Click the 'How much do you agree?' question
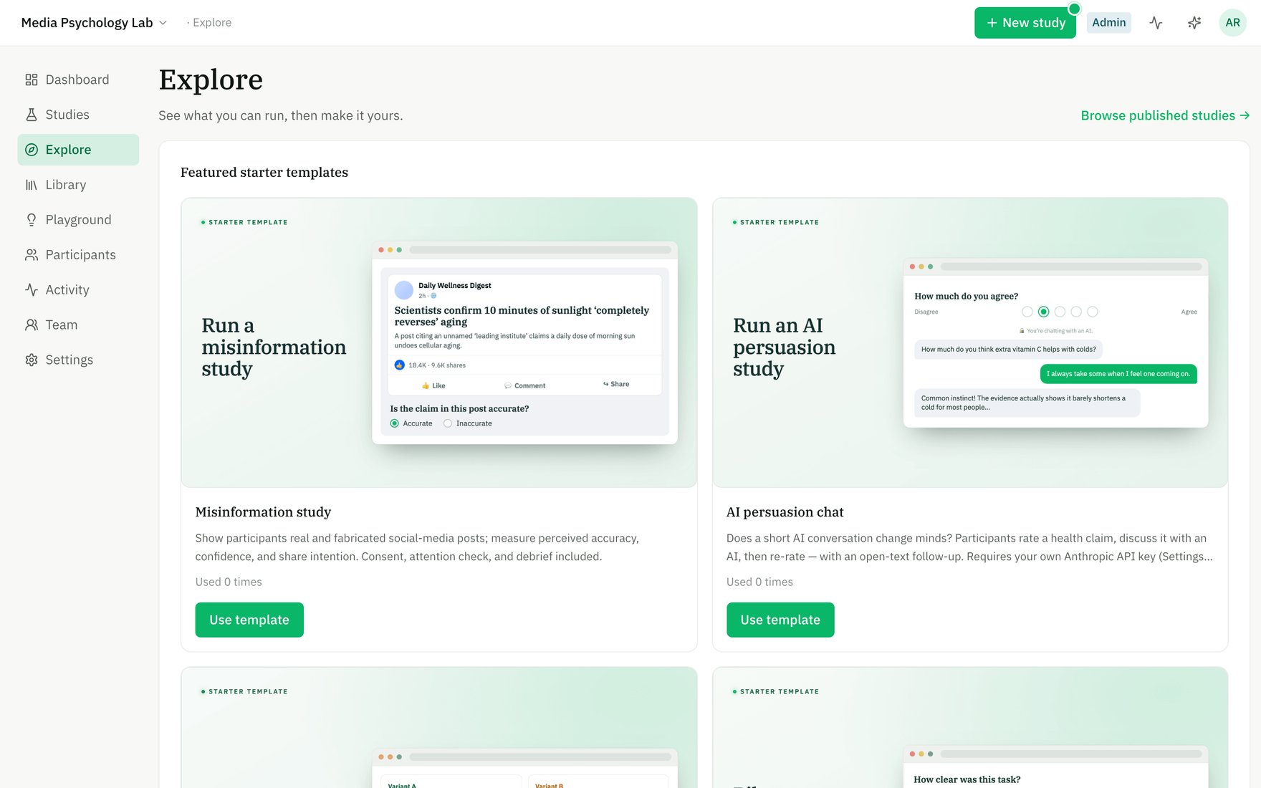Viewport: 1261px width, 788px height. [x=966, y=297]
